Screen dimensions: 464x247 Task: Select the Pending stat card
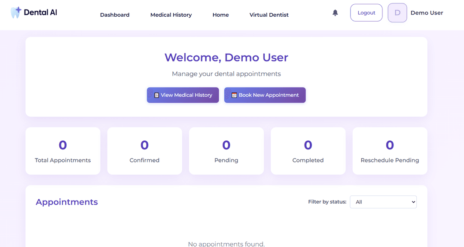click(226, 151)
